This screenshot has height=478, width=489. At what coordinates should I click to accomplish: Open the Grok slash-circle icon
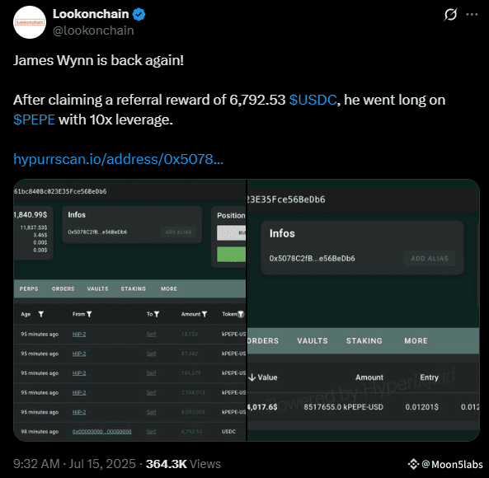pyautogui.click(x=450, y=14)
